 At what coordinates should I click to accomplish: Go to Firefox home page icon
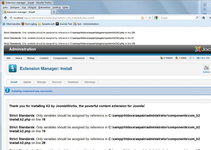tap(203, 18)
